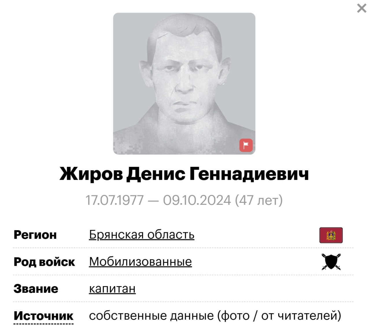Image resolution: width=370 pixels, height=330 pixels.
Task: Open the Мобилизованные link
Action: [x=140, y=262]
